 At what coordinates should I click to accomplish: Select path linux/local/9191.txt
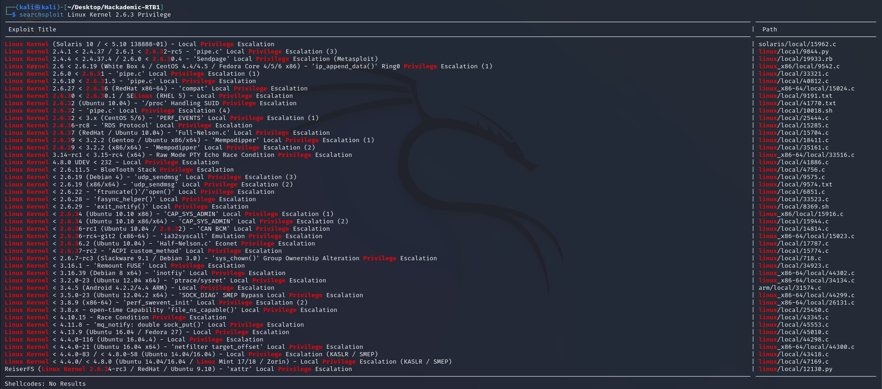click(x=796, y=96)
